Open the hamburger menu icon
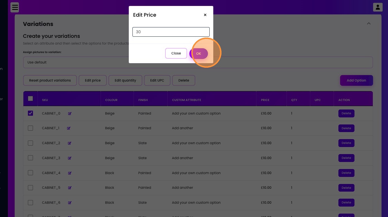The width and height of the screenshot is (388, 217). coord(15,7)
